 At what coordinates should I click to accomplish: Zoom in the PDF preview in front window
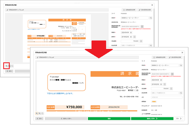[37, 113]
